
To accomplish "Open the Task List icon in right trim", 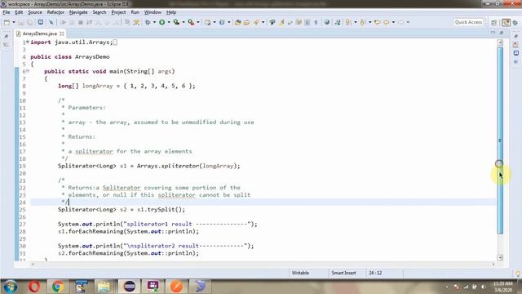I will 515,44.
